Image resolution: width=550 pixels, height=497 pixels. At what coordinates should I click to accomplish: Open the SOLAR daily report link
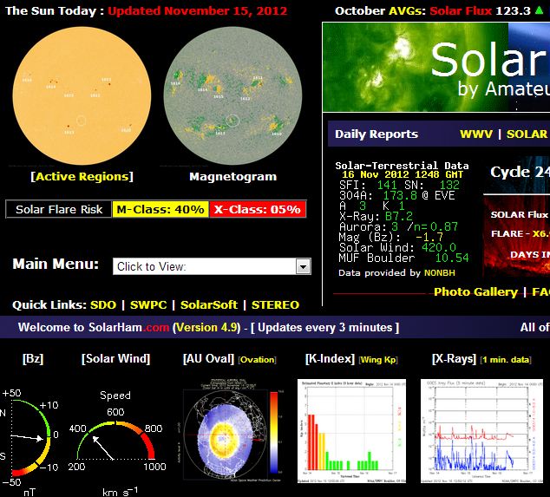527,134
